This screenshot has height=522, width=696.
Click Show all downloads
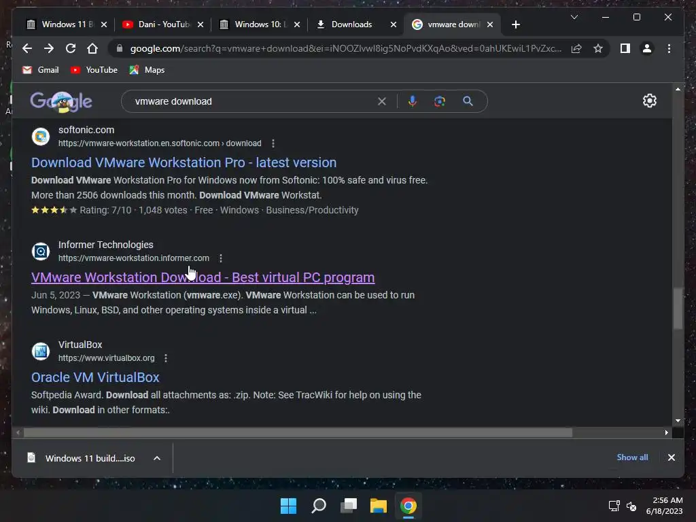pos(632,457)
